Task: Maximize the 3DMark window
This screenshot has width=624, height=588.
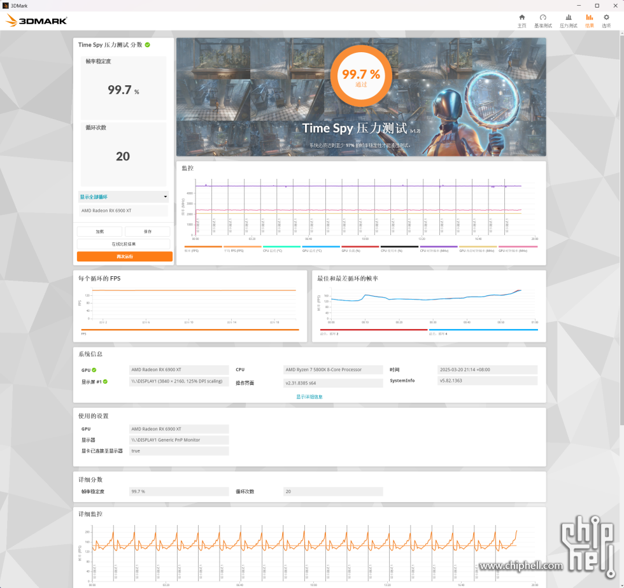Action: [x=597, y=6]
